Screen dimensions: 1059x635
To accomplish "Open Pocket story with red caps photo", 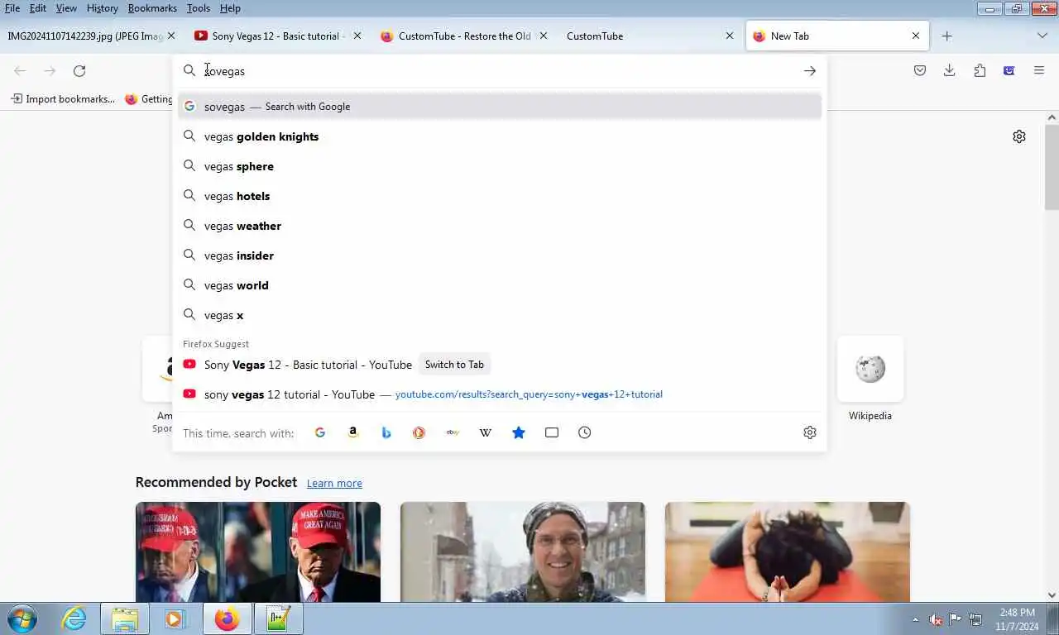I will (258, 552).
